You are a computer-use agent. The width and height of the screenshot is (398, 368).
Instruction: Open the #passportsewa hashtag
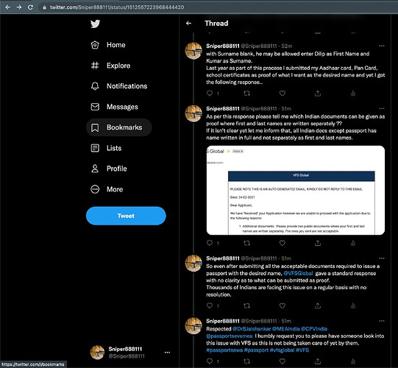click(x=224, y=350)
